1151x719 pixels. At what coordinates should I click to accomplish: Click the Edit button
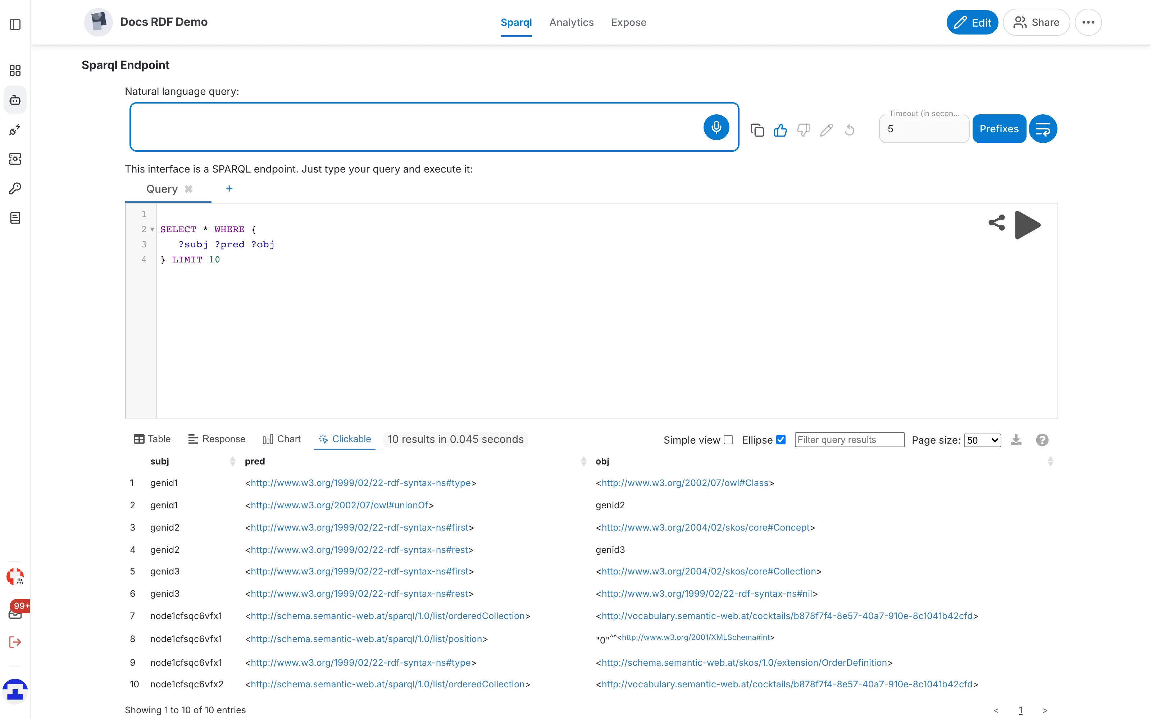pyautogui.click(x=972, y=22)
